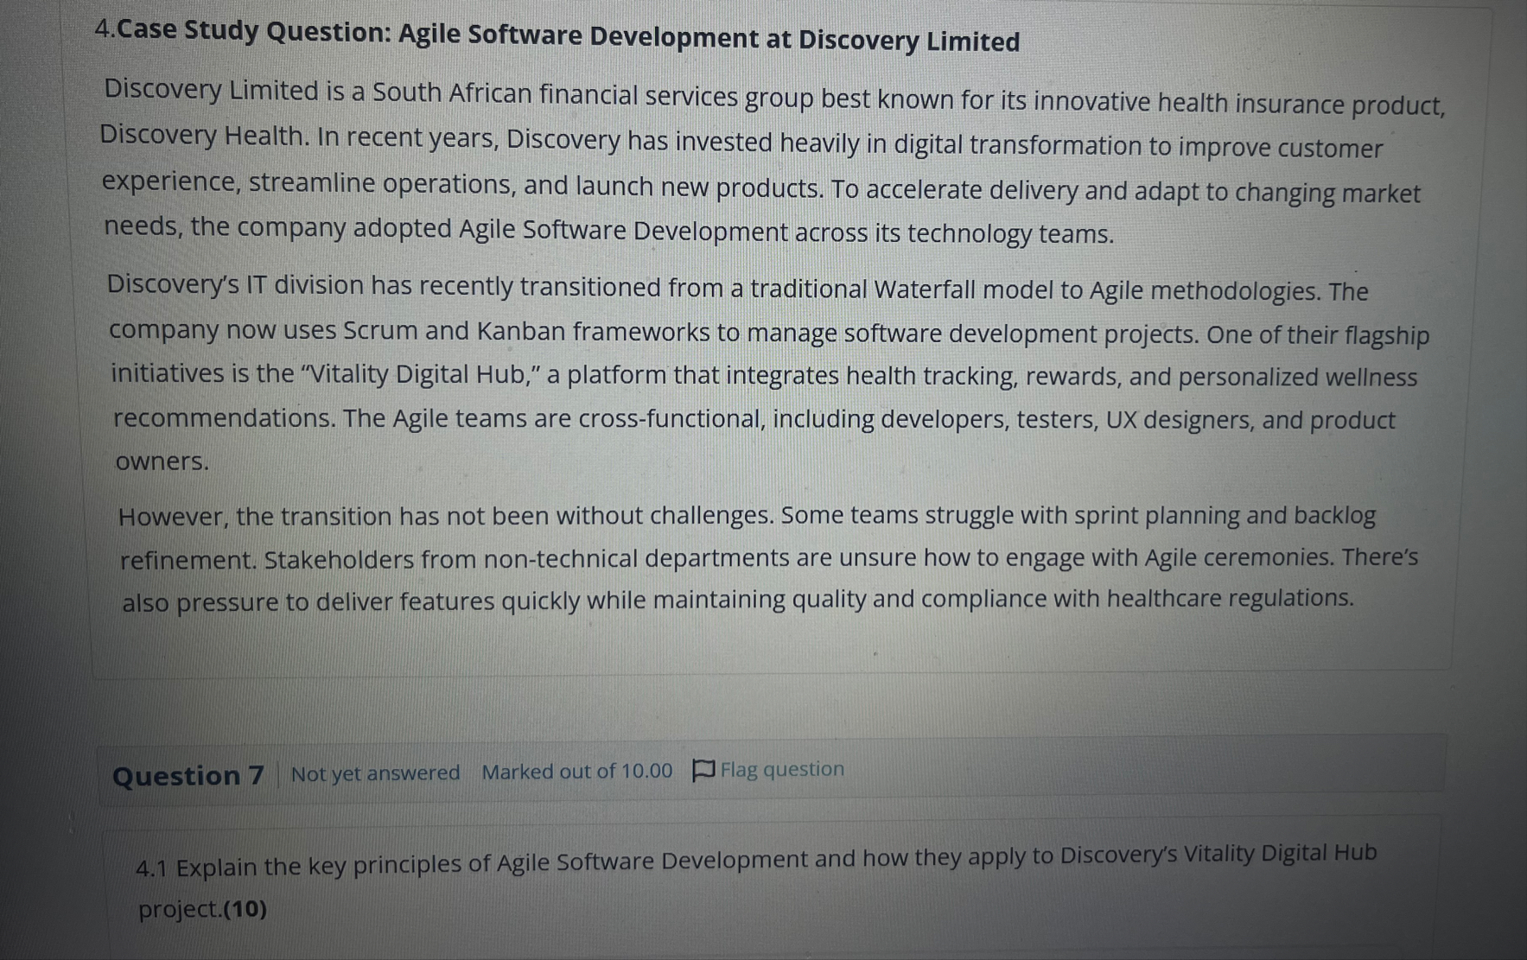Click the case study title heading
1527x960 pixels.
(557, 35)
